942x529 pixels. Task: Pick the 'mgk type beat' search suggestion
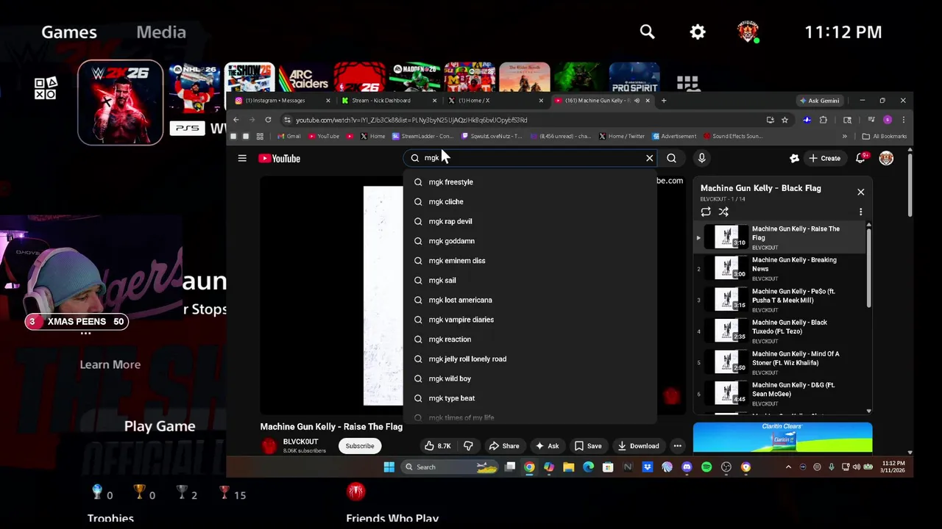(530, 398)
